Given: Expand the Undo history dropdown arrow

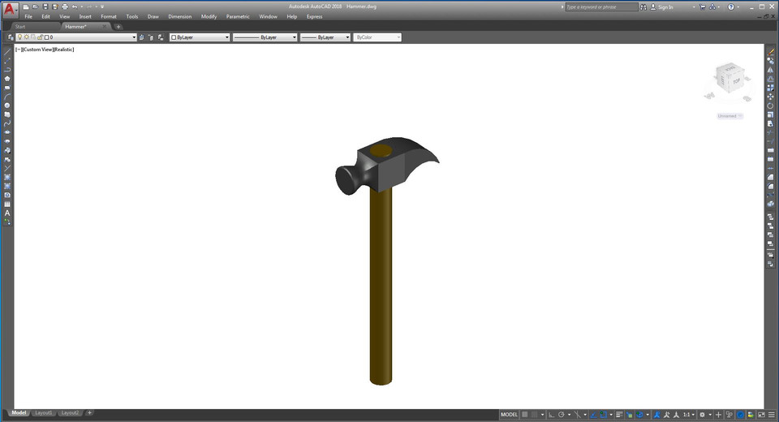Looking at the screenshot, I should [81, 7].
